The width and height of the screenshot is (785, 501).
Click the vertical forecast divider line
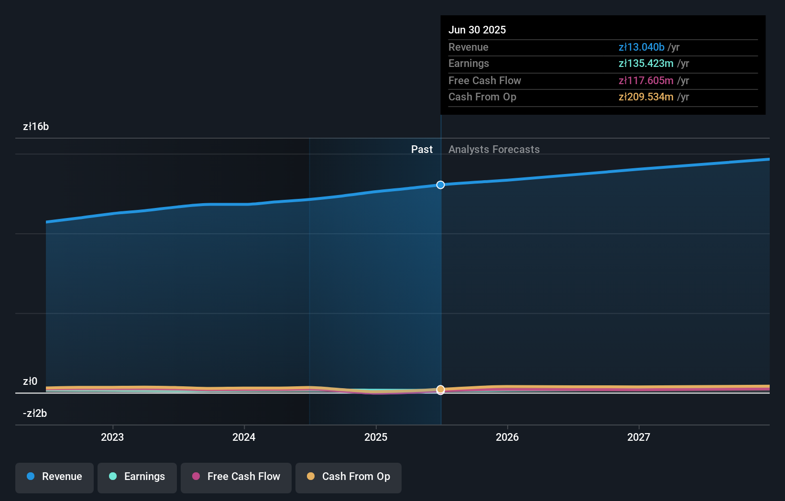[x=440, y=268]
